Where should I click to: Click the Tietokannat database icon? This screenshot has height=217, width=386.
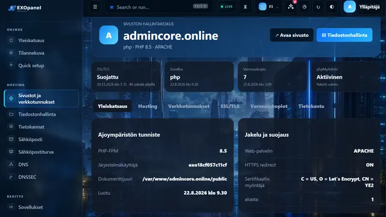pyautogui.click(x=11, y=127)
